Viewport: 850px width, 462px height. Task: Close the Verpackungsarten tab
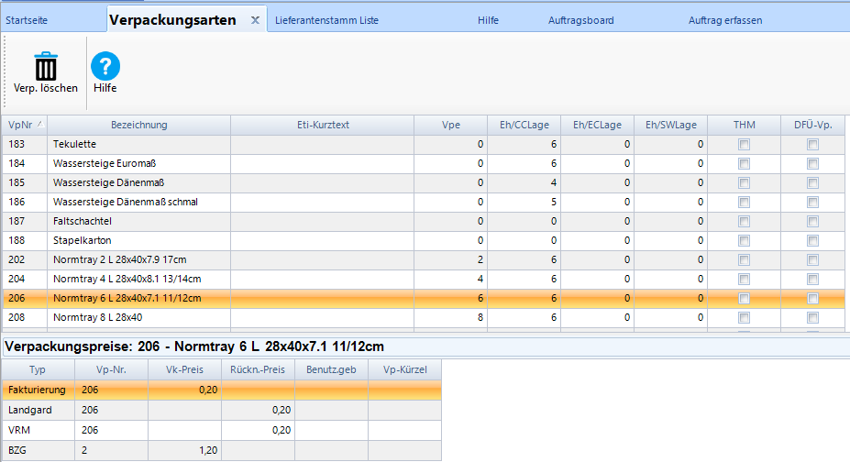click(x=255, y=19)
